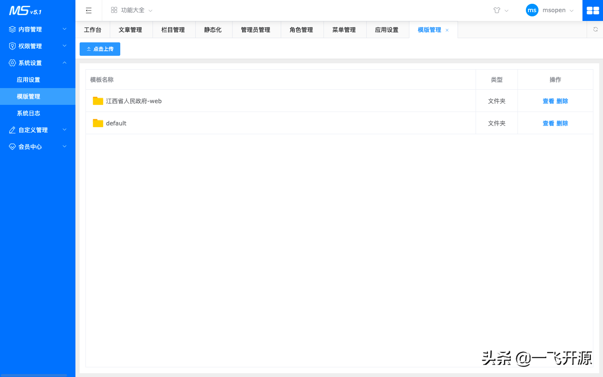The width and height of the screenshot is (603, 377).
Task: Click the 系统设置 gear icon
Action: point(12,62)
